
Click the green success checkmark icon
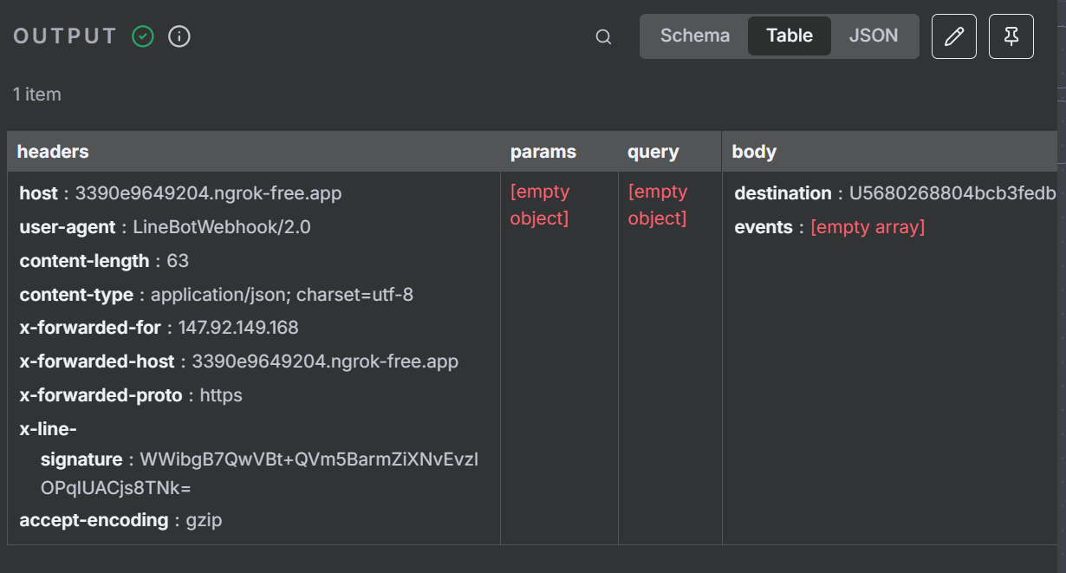tap(143, 36)
